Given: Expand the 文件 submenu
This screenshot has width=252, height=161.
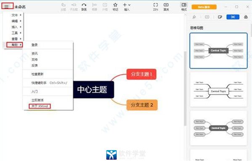Looking at the screenshot, I should (16, 15).
